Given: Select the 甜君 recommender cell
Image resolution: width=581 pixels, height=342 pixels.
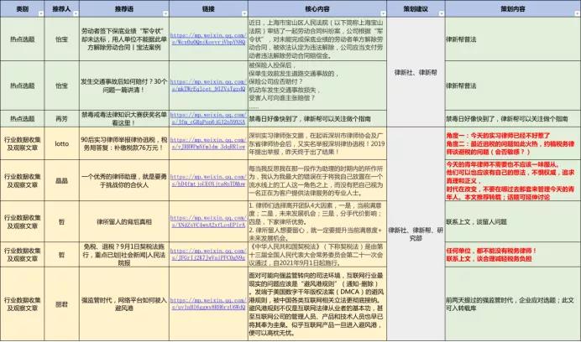Looking at the screenshot, I should point(61,304).
